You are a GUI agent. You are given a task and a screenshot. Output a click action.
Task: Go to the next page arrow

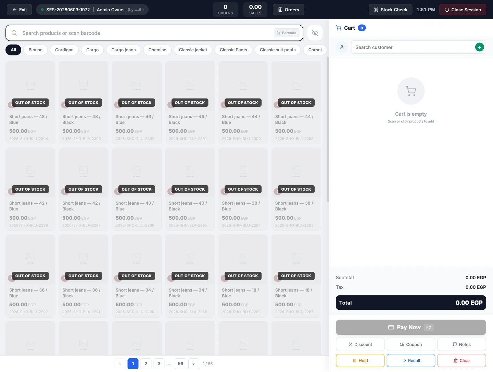(x=194, y=364)
